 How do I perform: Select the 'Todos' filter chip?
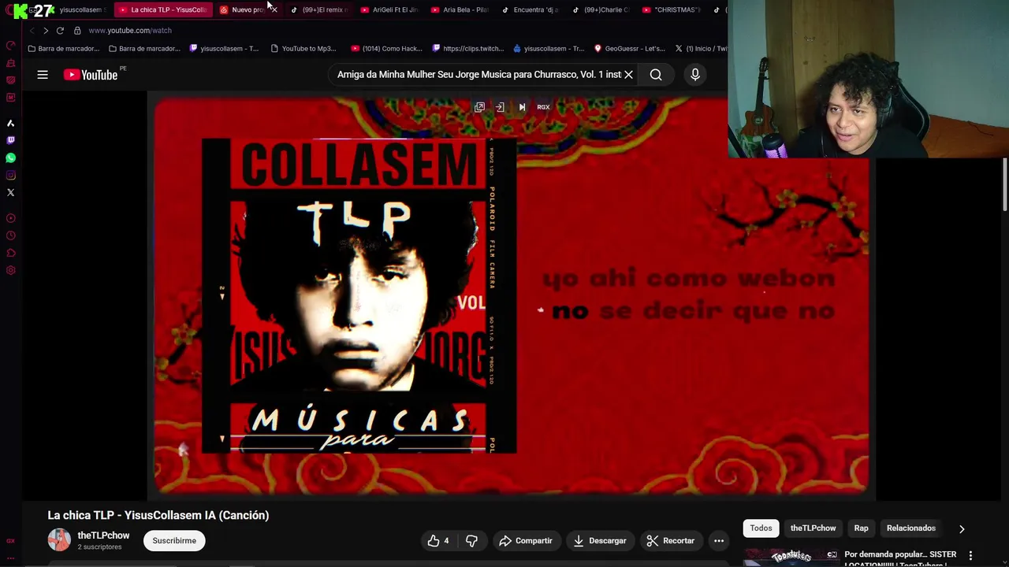pos(761,528)
